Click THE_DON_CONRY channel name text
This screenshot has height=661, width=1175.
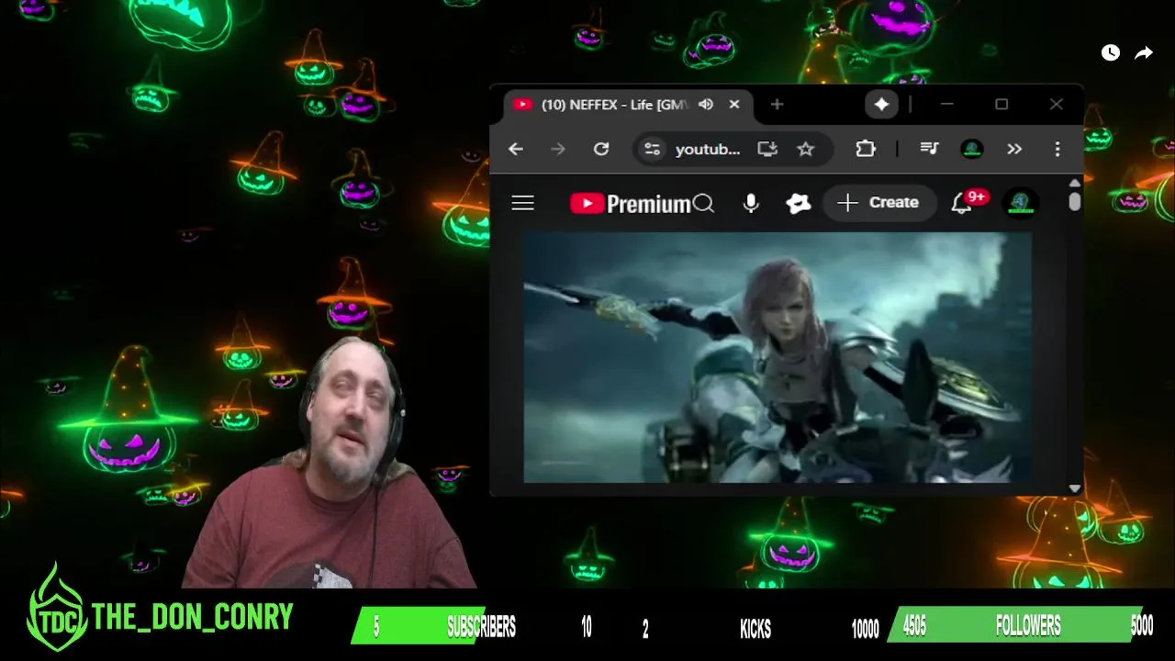[193, 617]
